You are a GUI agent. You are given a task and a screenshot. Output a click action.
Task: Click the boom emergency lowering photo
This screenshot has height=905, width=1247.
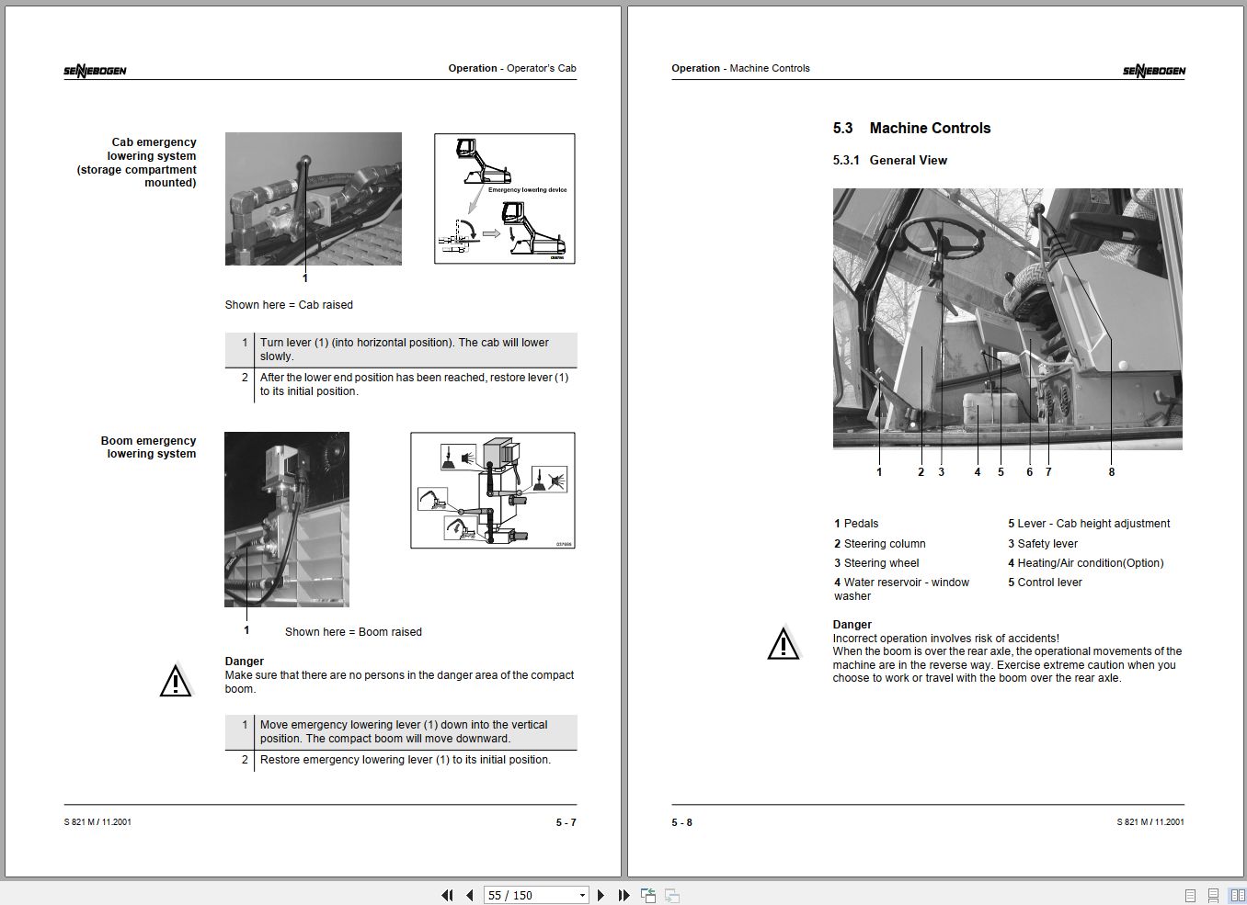pos(287,519)
